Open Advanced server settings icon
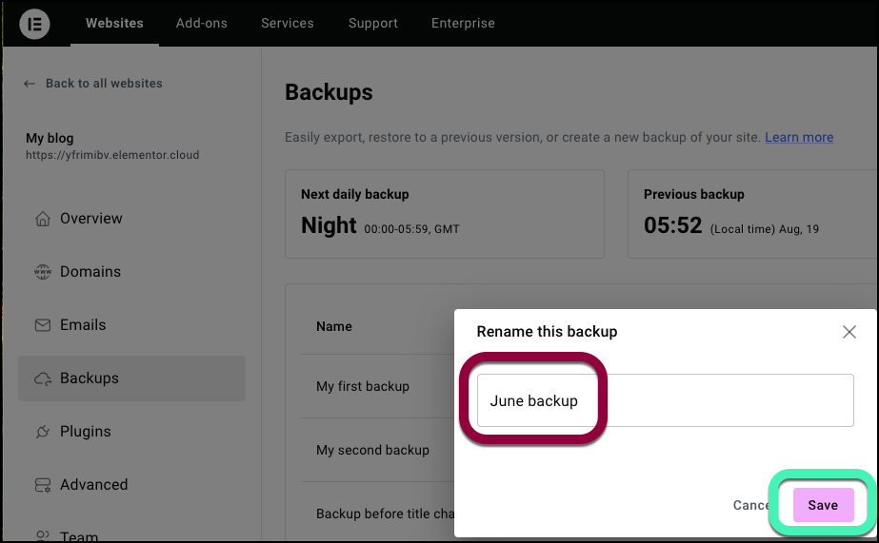The height and width of the screenshot is (543, 879). coord(43,485)
